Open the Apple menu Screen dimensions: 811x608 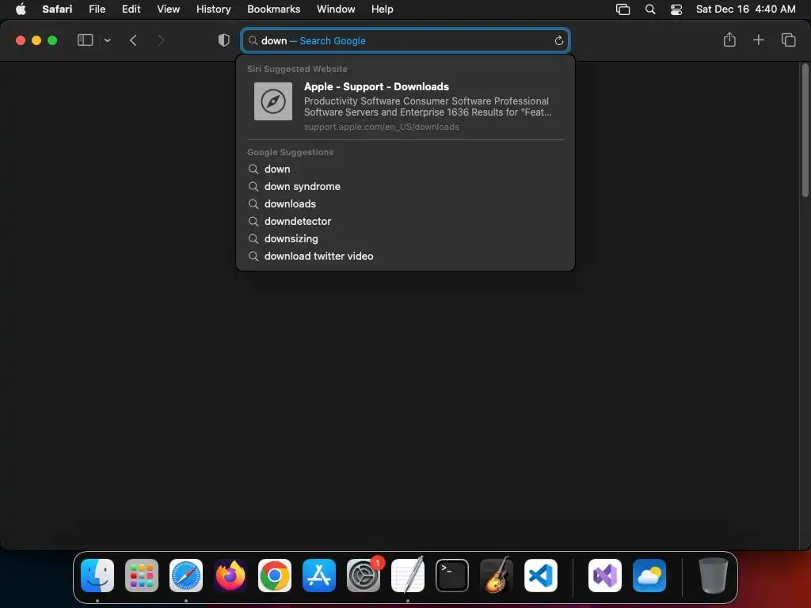[21, 9]
